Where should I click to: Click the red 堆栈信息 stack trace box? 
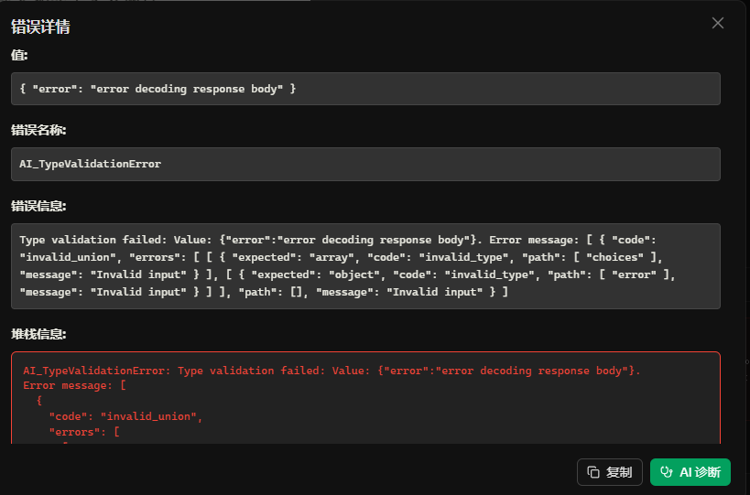pyautogui.click(x=365, y=398)
